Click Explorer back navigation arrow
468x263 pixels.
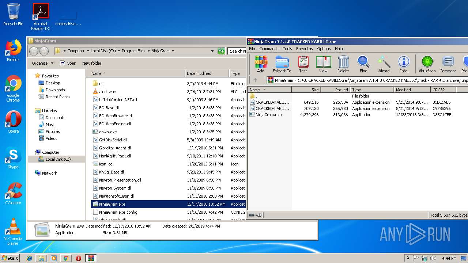[x=34, y=51]
